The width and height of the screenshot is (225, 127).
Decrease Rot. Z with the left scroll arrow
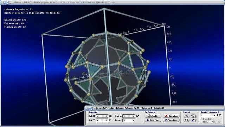pos(124,116)
